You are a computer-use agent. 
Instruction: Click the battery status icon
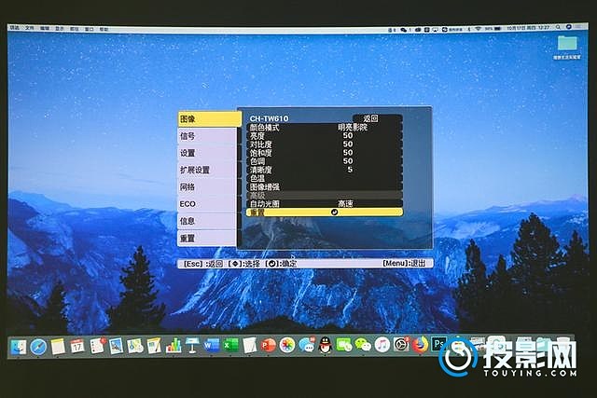click(x=497, y=29)
